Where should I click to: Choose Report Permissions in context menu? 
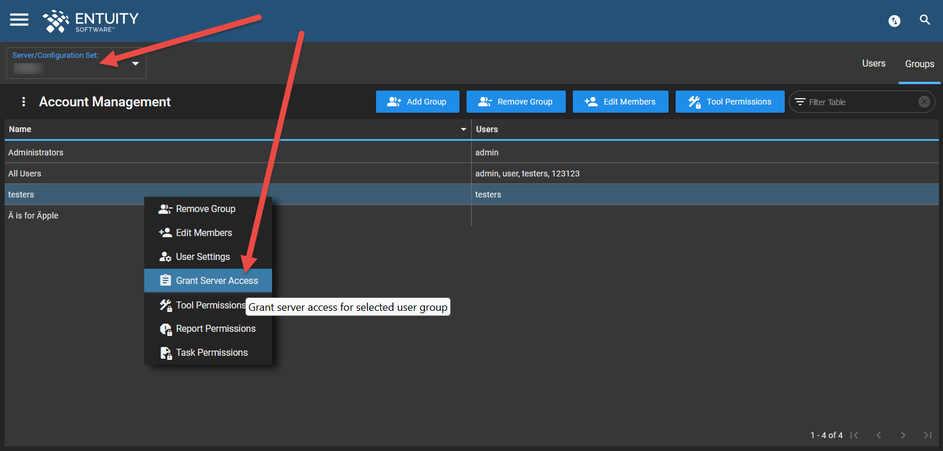(x=208, y=329)
